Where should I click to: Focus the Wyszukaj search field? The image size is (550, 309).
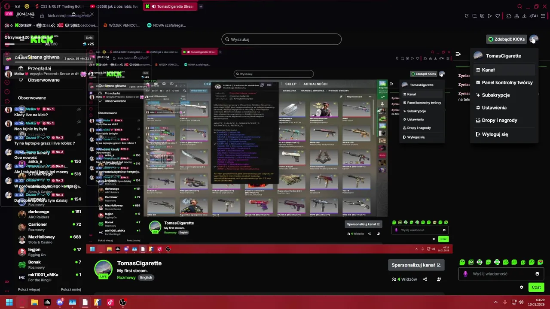click(281, 39)
